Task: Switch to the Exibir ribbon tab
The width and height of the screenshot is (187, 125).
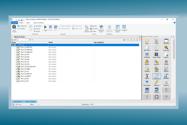Action: [x=28, y=23]
